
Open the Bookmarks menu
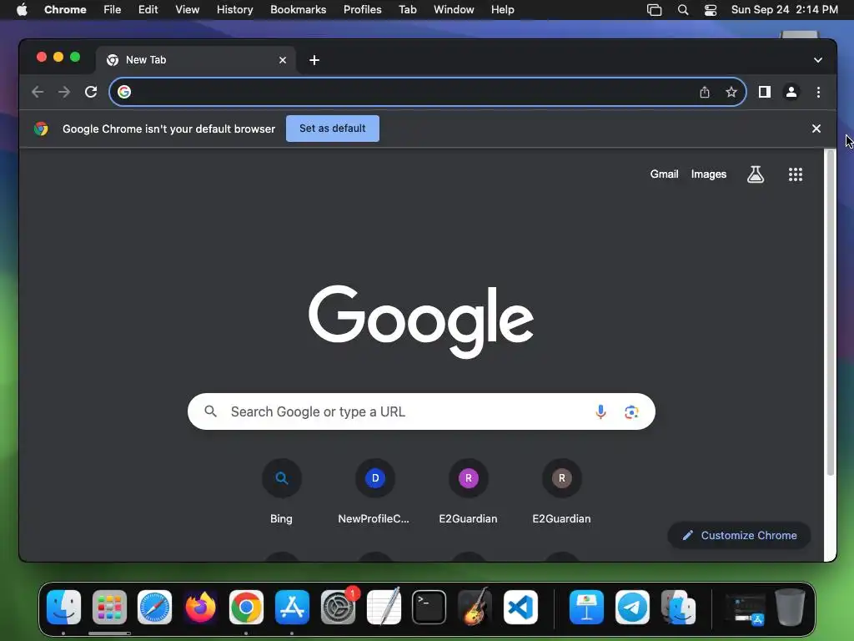[x=299, y=10]
